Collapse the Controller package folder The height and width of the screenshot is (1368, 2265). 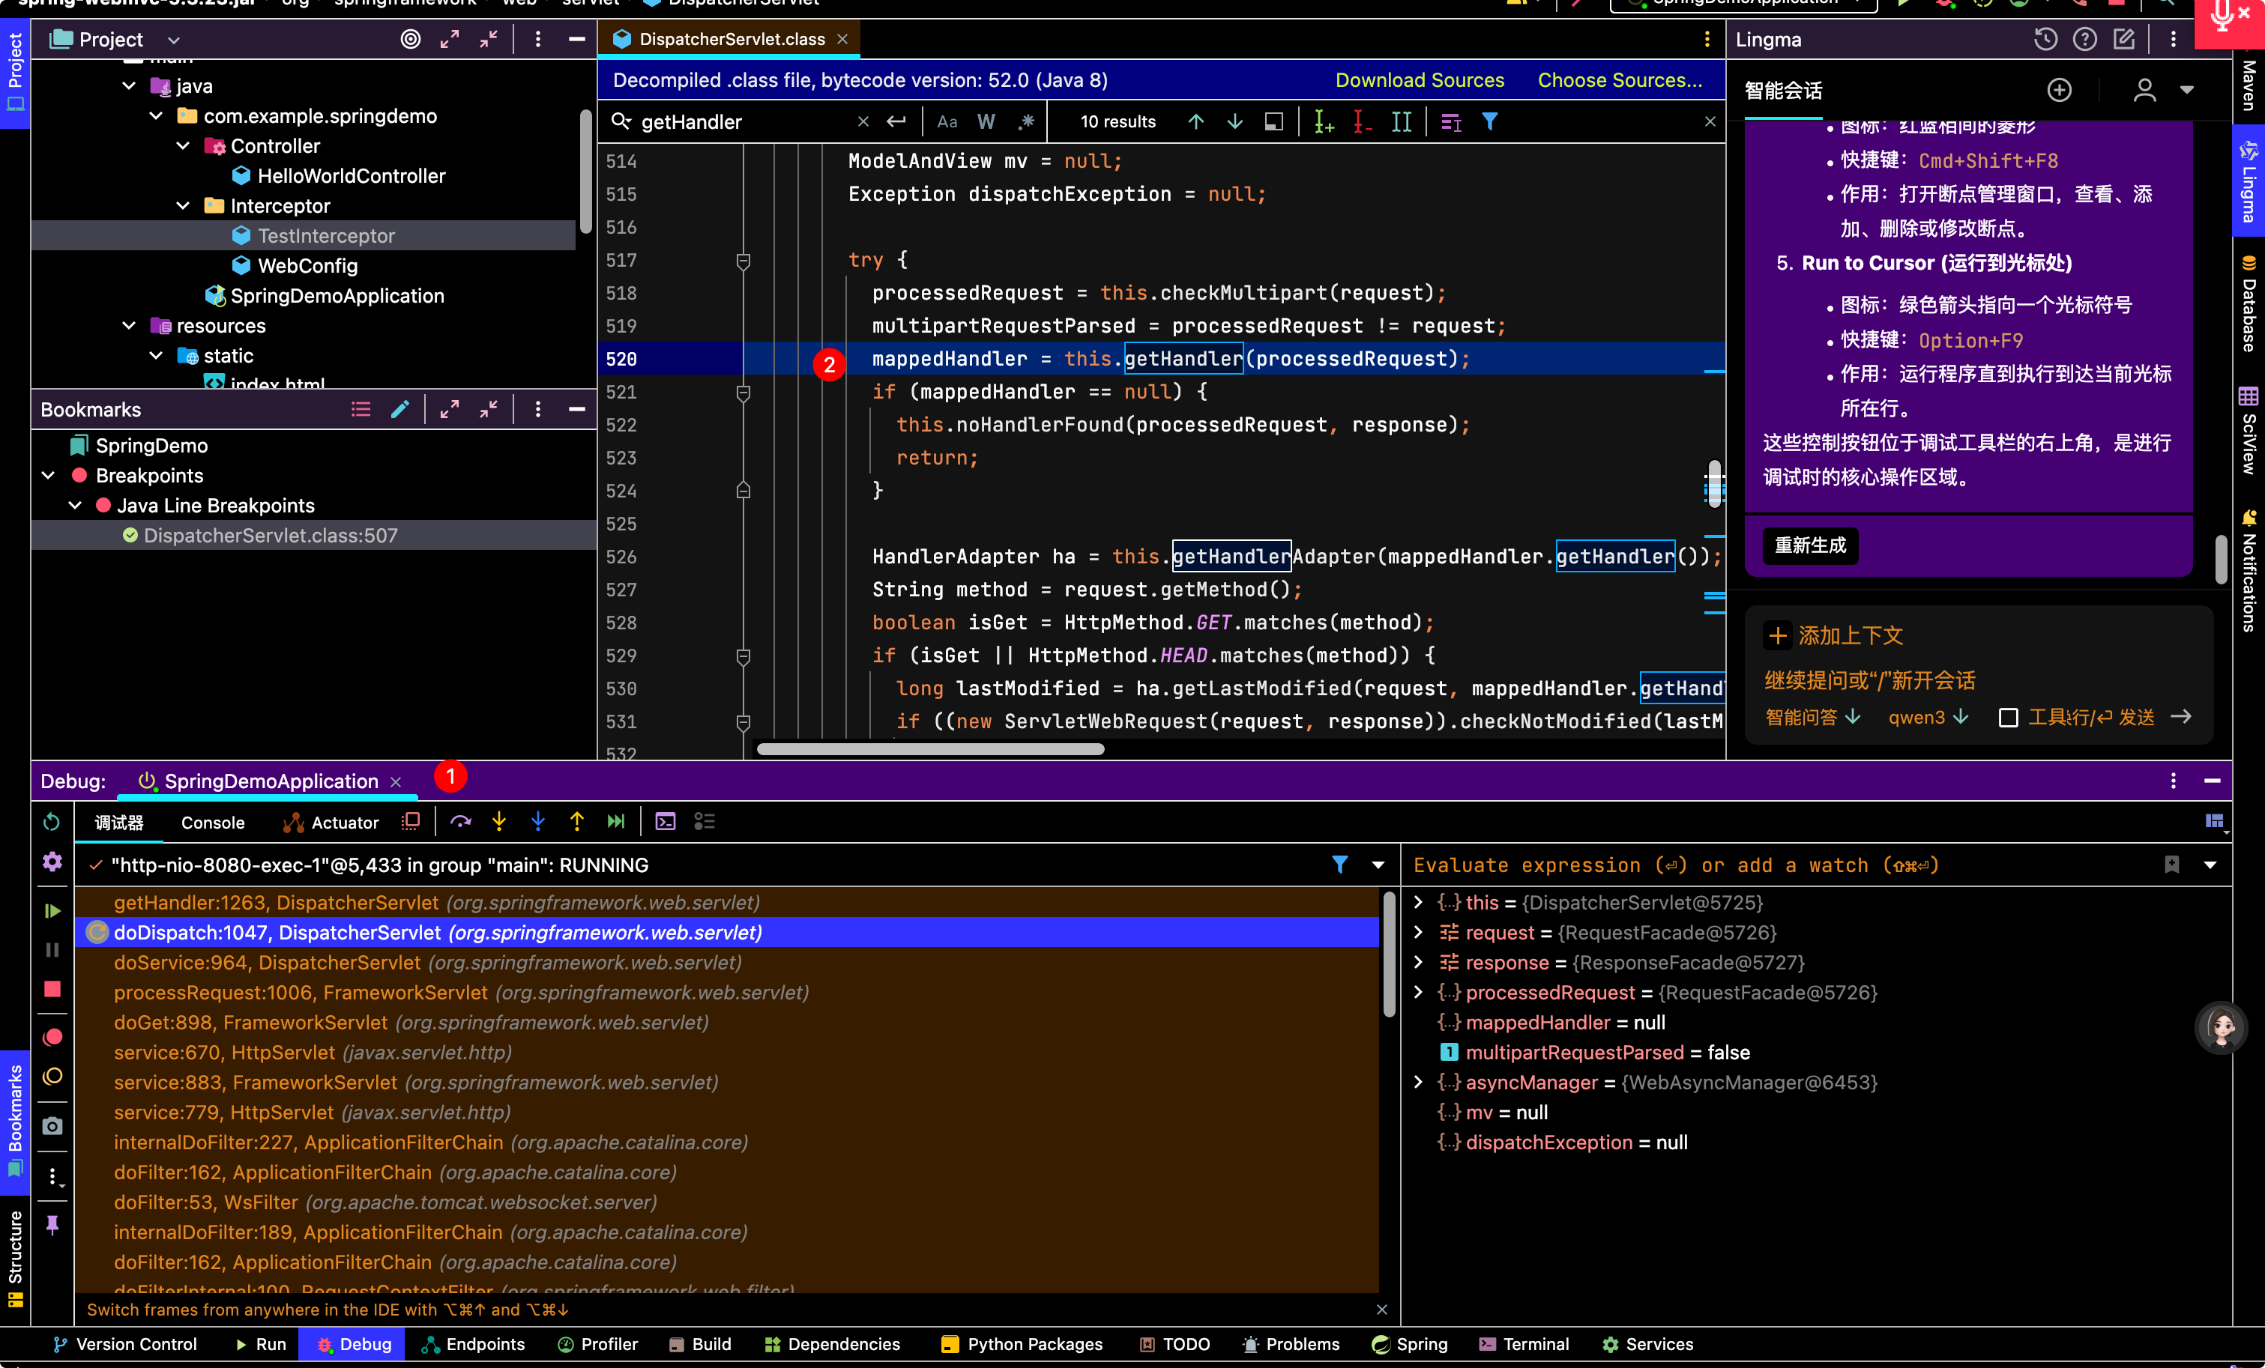(183, 146)
